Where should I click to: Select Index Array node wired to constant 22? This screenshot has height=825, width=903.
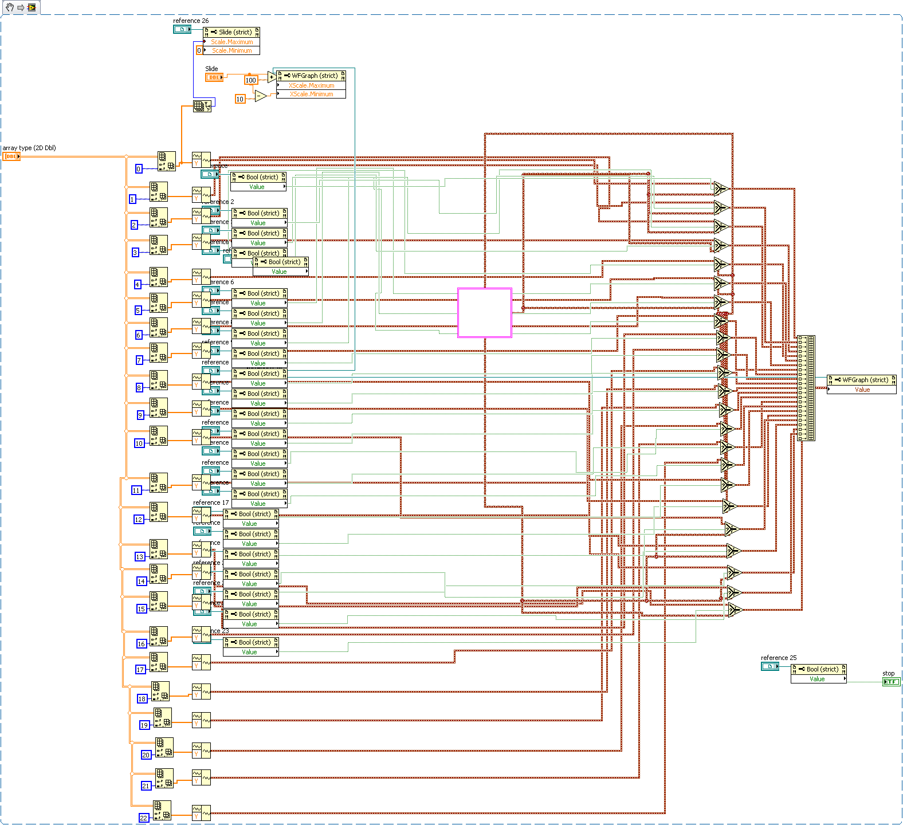pos(162,811)
